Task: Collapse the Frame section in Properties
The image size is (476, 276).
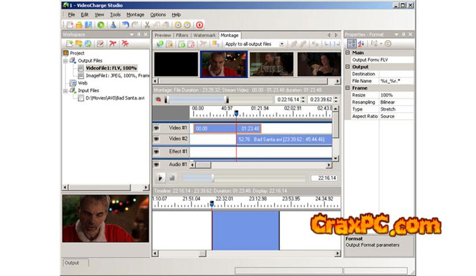Action: point(348,88)
